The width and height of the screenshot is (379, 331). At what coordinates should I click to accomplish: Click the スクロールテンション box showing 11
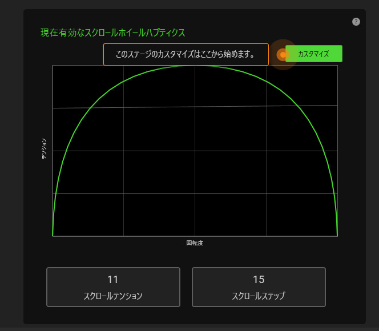click(113, 287)
